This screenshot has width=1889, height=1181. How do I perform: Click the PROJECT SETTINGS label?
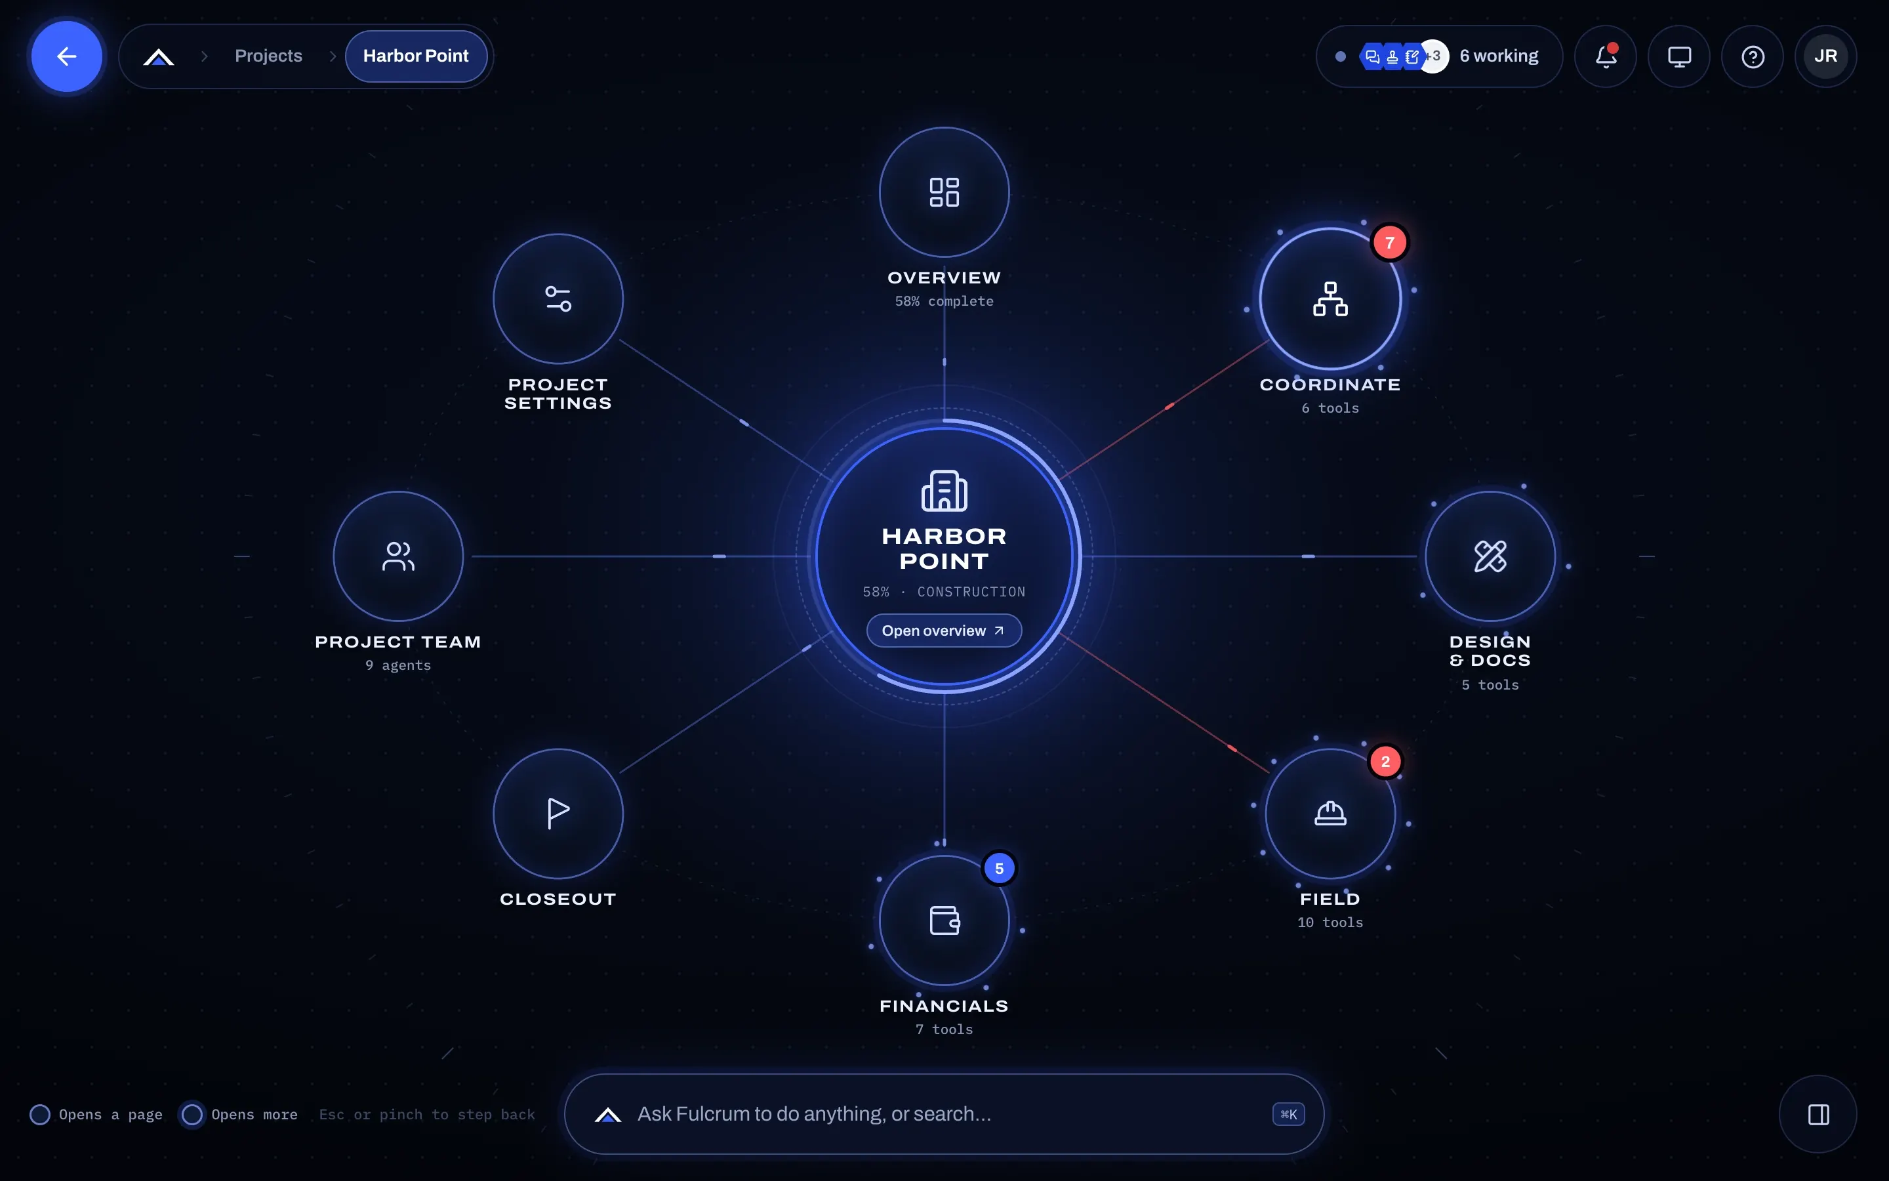pyautogui.click(x=558, y=394)
